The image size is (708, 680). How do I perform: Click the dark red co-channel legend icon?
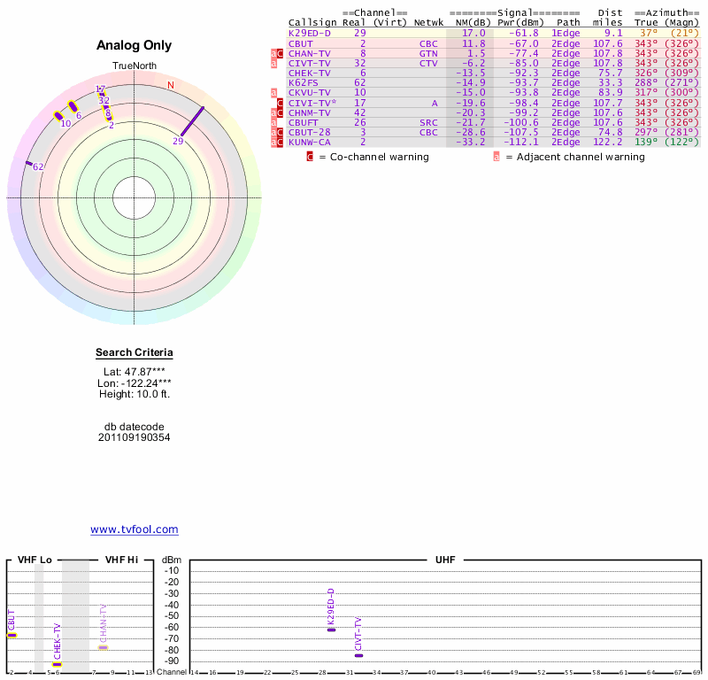tap(310, 157)
